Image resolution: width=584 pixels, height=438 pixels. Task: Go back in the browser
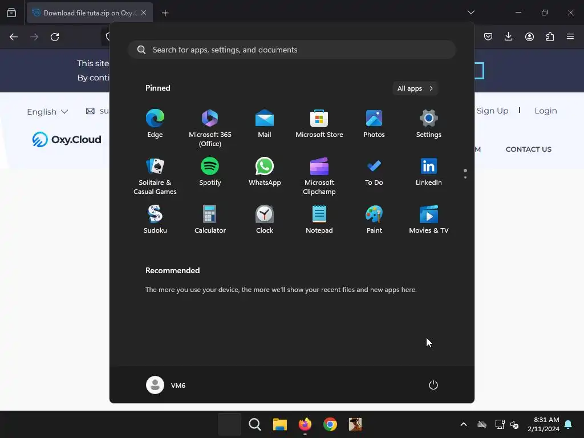[x=14, y=37]
